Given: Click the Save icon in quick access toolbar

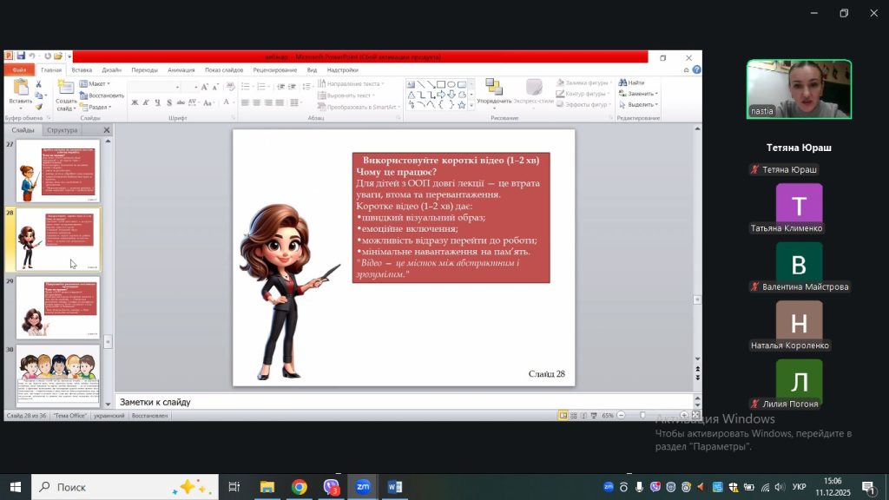Looking at the screenshot, I should (x=19, y=56).
